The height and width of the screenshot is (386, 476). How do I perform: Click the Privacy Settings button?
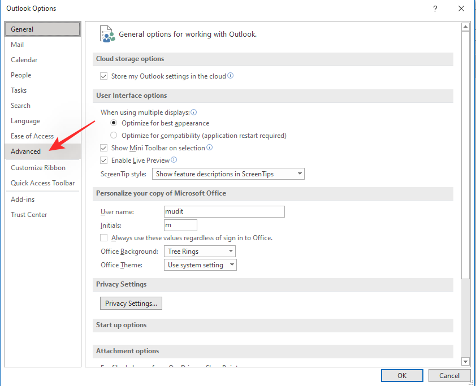click(131, 303)
